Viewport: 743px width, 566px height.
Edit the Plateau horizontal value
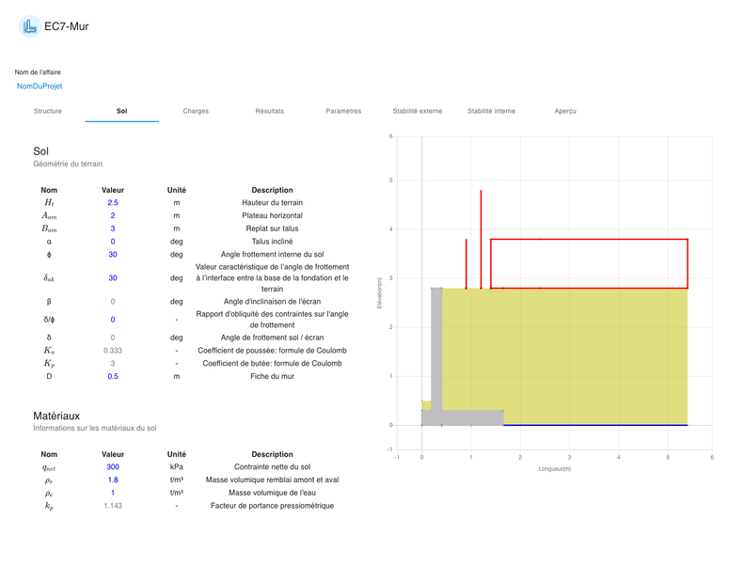(x=113, y=216)
